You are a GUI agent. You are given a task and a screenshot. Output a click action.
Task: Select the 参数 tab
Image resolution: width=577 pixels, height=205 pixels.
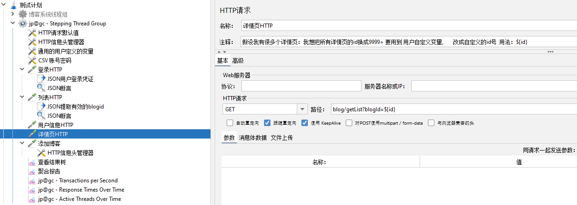[229, 138]
